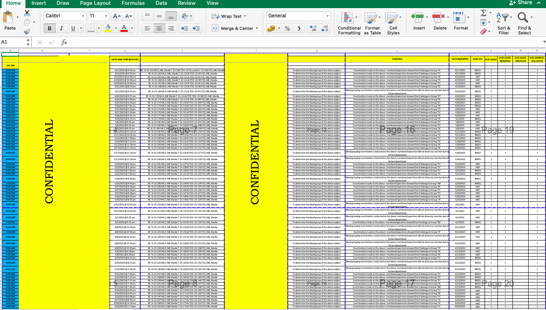546x310 pixels.
Task: Open Find & Select
Action: click(525, 23)
